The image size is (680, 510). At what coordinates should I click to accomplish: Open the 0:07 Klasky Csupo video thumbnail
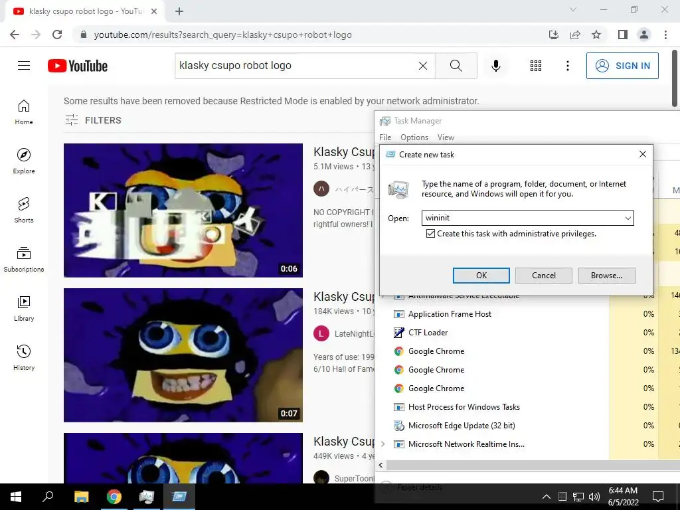pos(183,355)
